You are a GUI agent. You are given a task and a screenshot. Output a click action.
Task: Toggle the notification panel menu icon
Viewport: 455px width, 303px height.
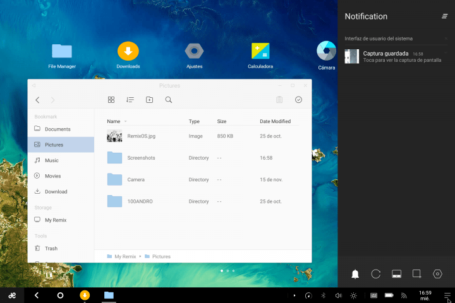point(447,296)
